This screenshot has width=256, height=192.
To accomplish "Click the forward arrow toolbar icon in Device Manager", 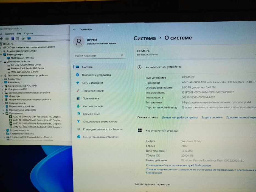I will (1, 39).
